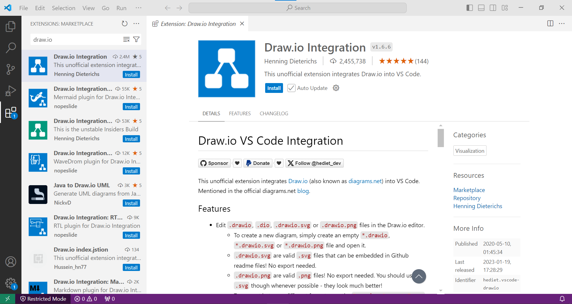Open the Manage gear in activity bar
572x304 pixels.
pyautogui.click(x=11, y=283)
